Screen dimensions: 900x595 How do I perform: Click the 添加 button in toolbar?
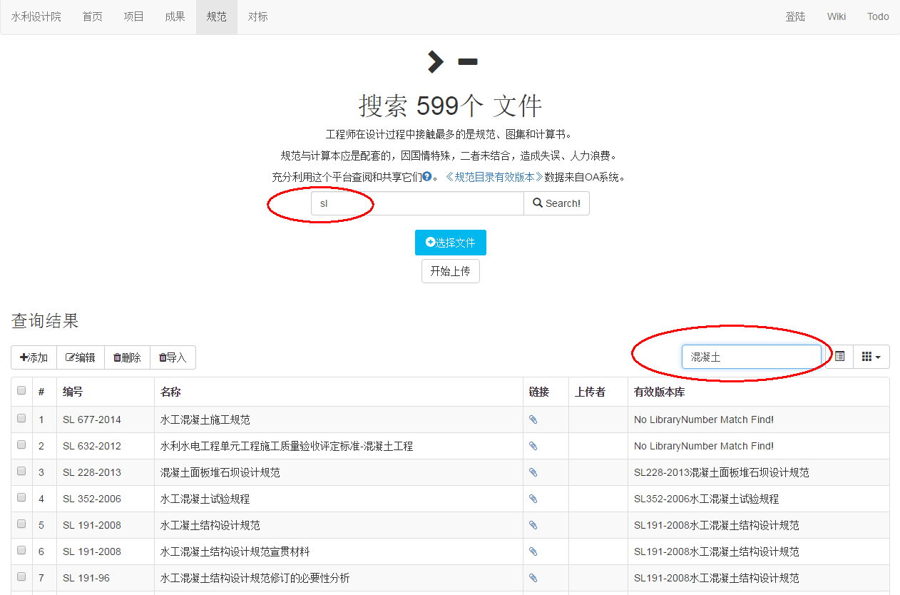pyautogui.click(x=34, y=357)
